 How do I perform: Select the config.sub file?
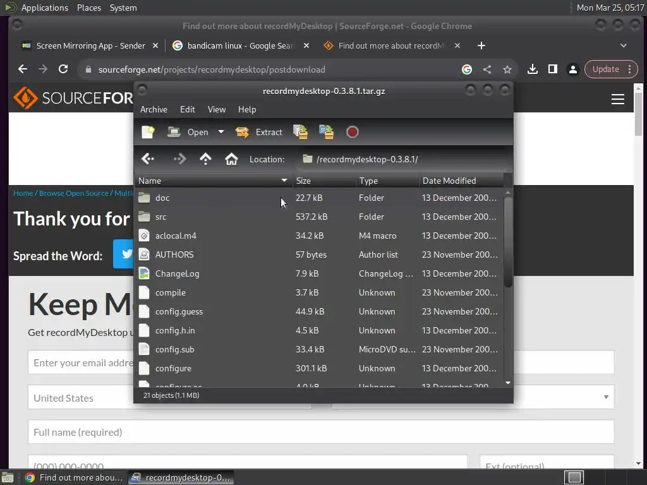tap(319, 350)
